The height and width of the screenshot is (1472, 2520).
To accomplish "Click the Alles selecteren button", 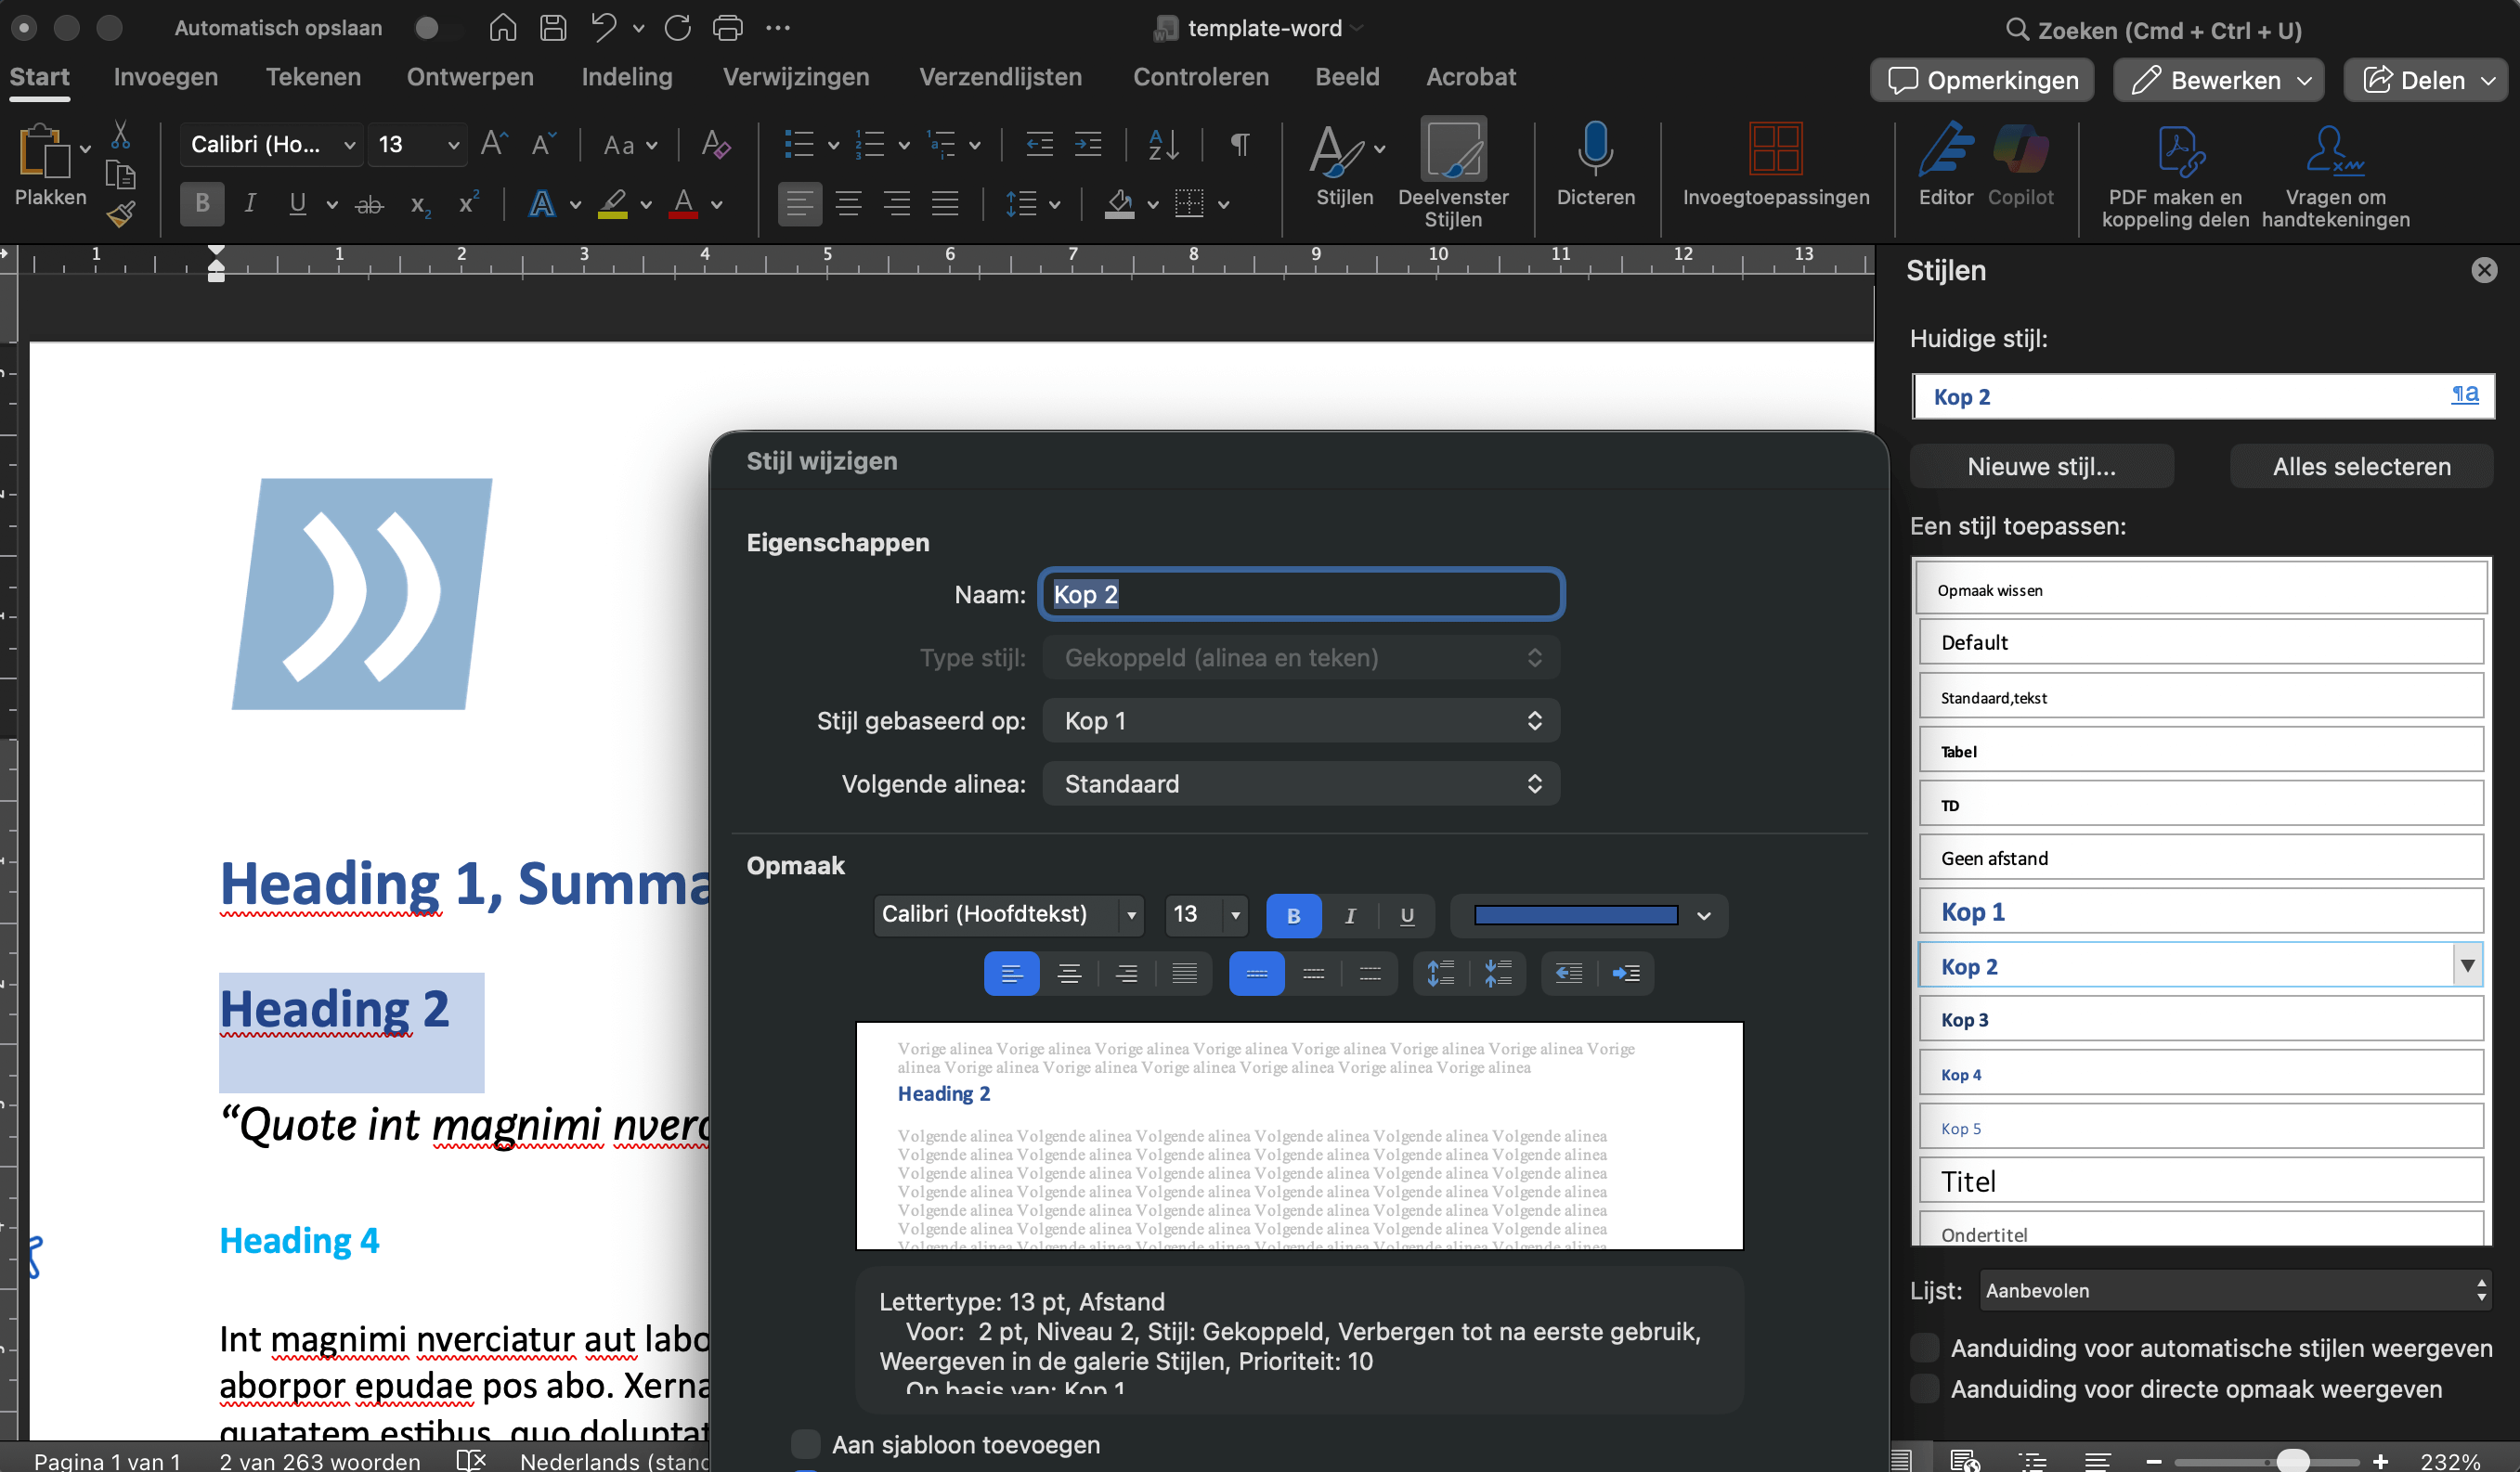I will click(x=2360, y=467).
